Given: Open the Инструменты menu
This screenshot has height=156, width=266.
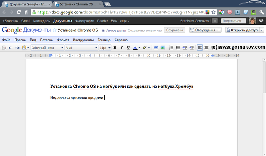Looking at the screenshot, I should pyautogui.click(x=83, y=40).
